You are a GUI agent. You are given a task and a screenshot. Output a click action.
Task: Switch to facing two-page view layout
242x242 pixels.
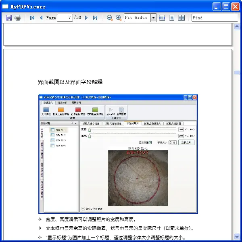coord(181,18)
